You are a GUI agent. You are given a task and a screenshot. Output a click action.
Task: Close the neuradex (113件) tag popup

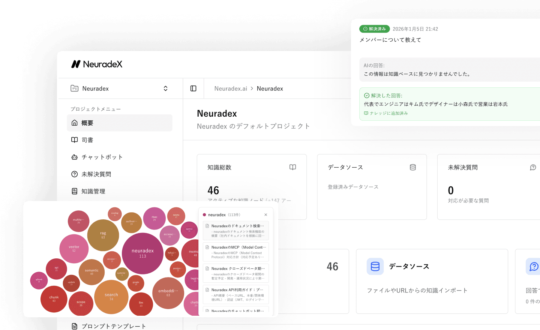click(x=266, y=214)
